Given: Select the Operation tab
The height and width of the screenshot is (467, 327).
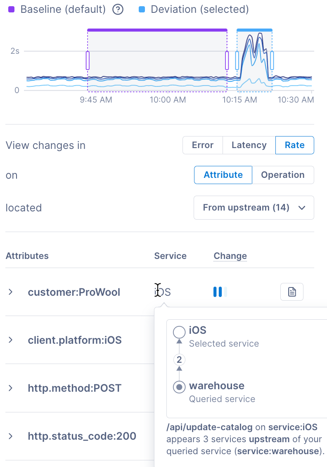Looking at the screenshot, I should point(283,175).
